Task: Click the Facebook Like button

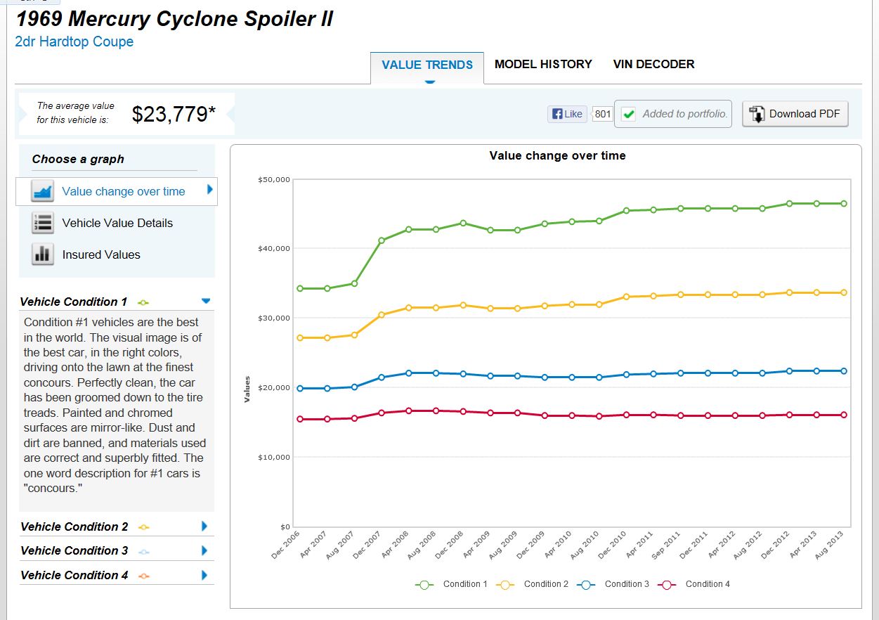Action: [567, 114]
